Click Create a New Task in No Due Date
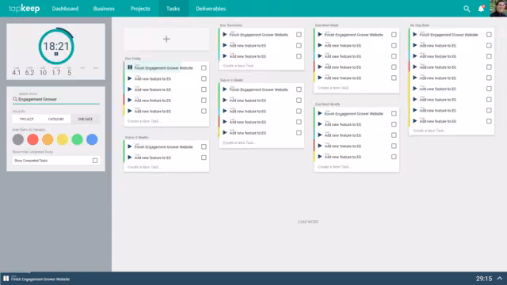 pos(429,131)
